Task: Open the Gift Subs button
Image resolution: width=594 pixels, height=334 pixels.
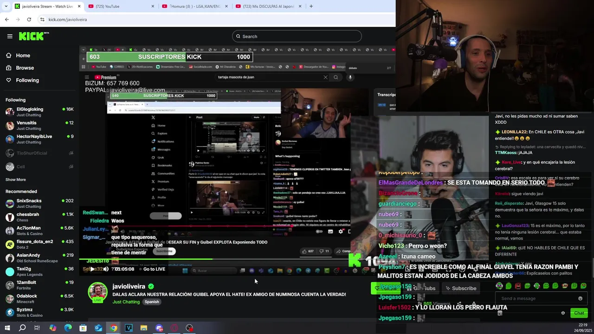Action: [x=421, y=288]
